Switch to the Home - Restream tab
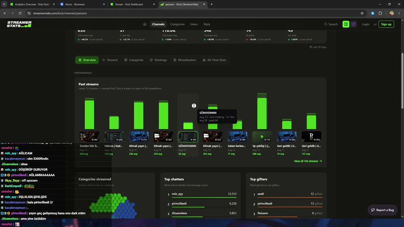Image resolution: width=404 pixels, height=227 pixels. (x=82, y=4)
